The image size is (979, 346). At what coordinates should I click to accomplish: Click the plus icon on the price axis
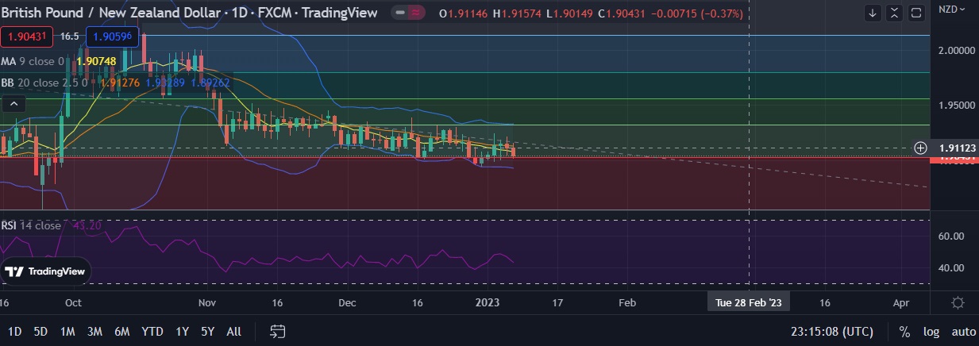920,148
